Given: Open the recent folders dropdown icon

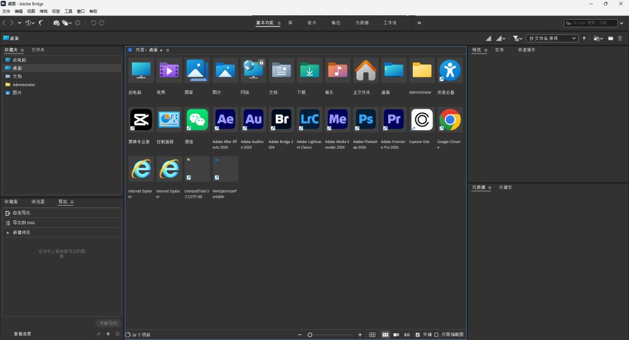Looking at the screenshot, I should click(598, 39).
